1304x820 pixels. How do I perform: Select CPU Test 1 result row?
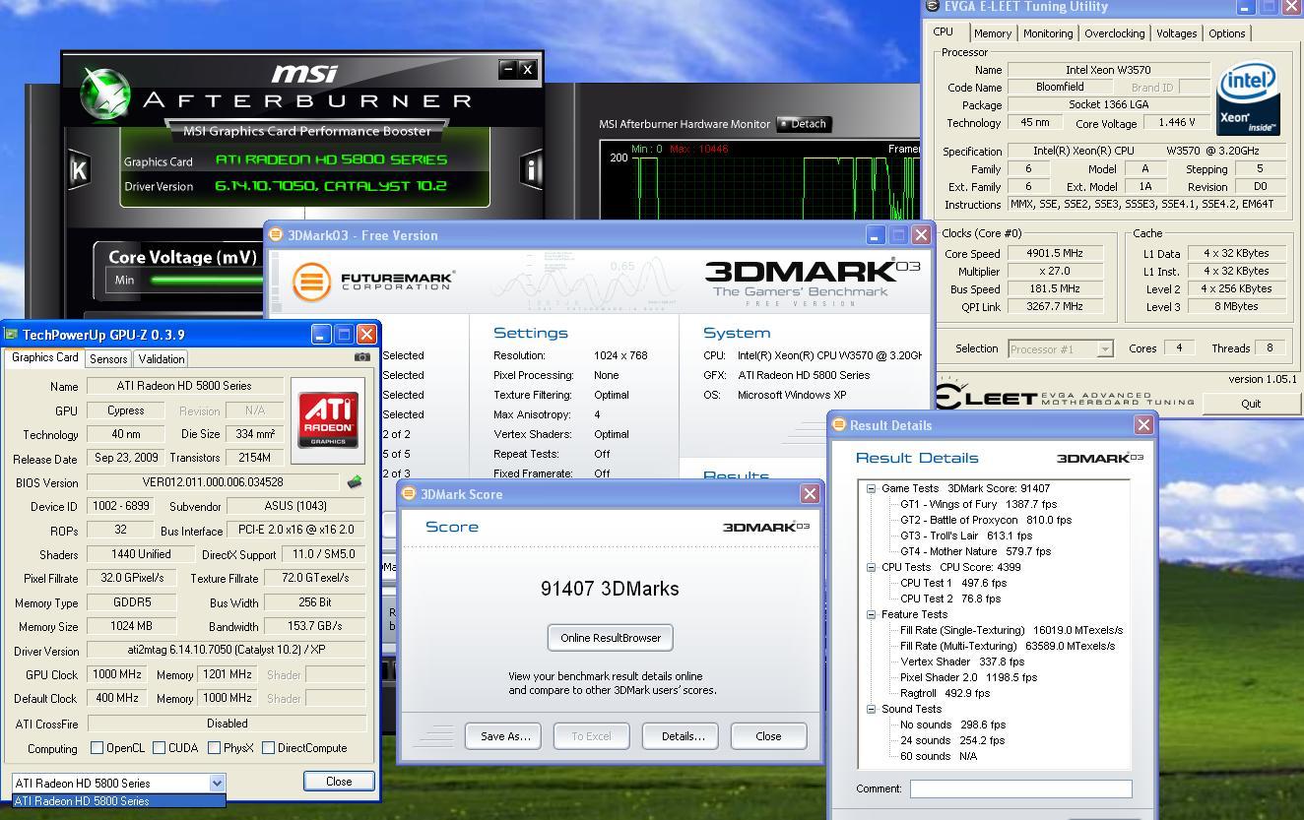pyautogui.click(x=953, y=583)
